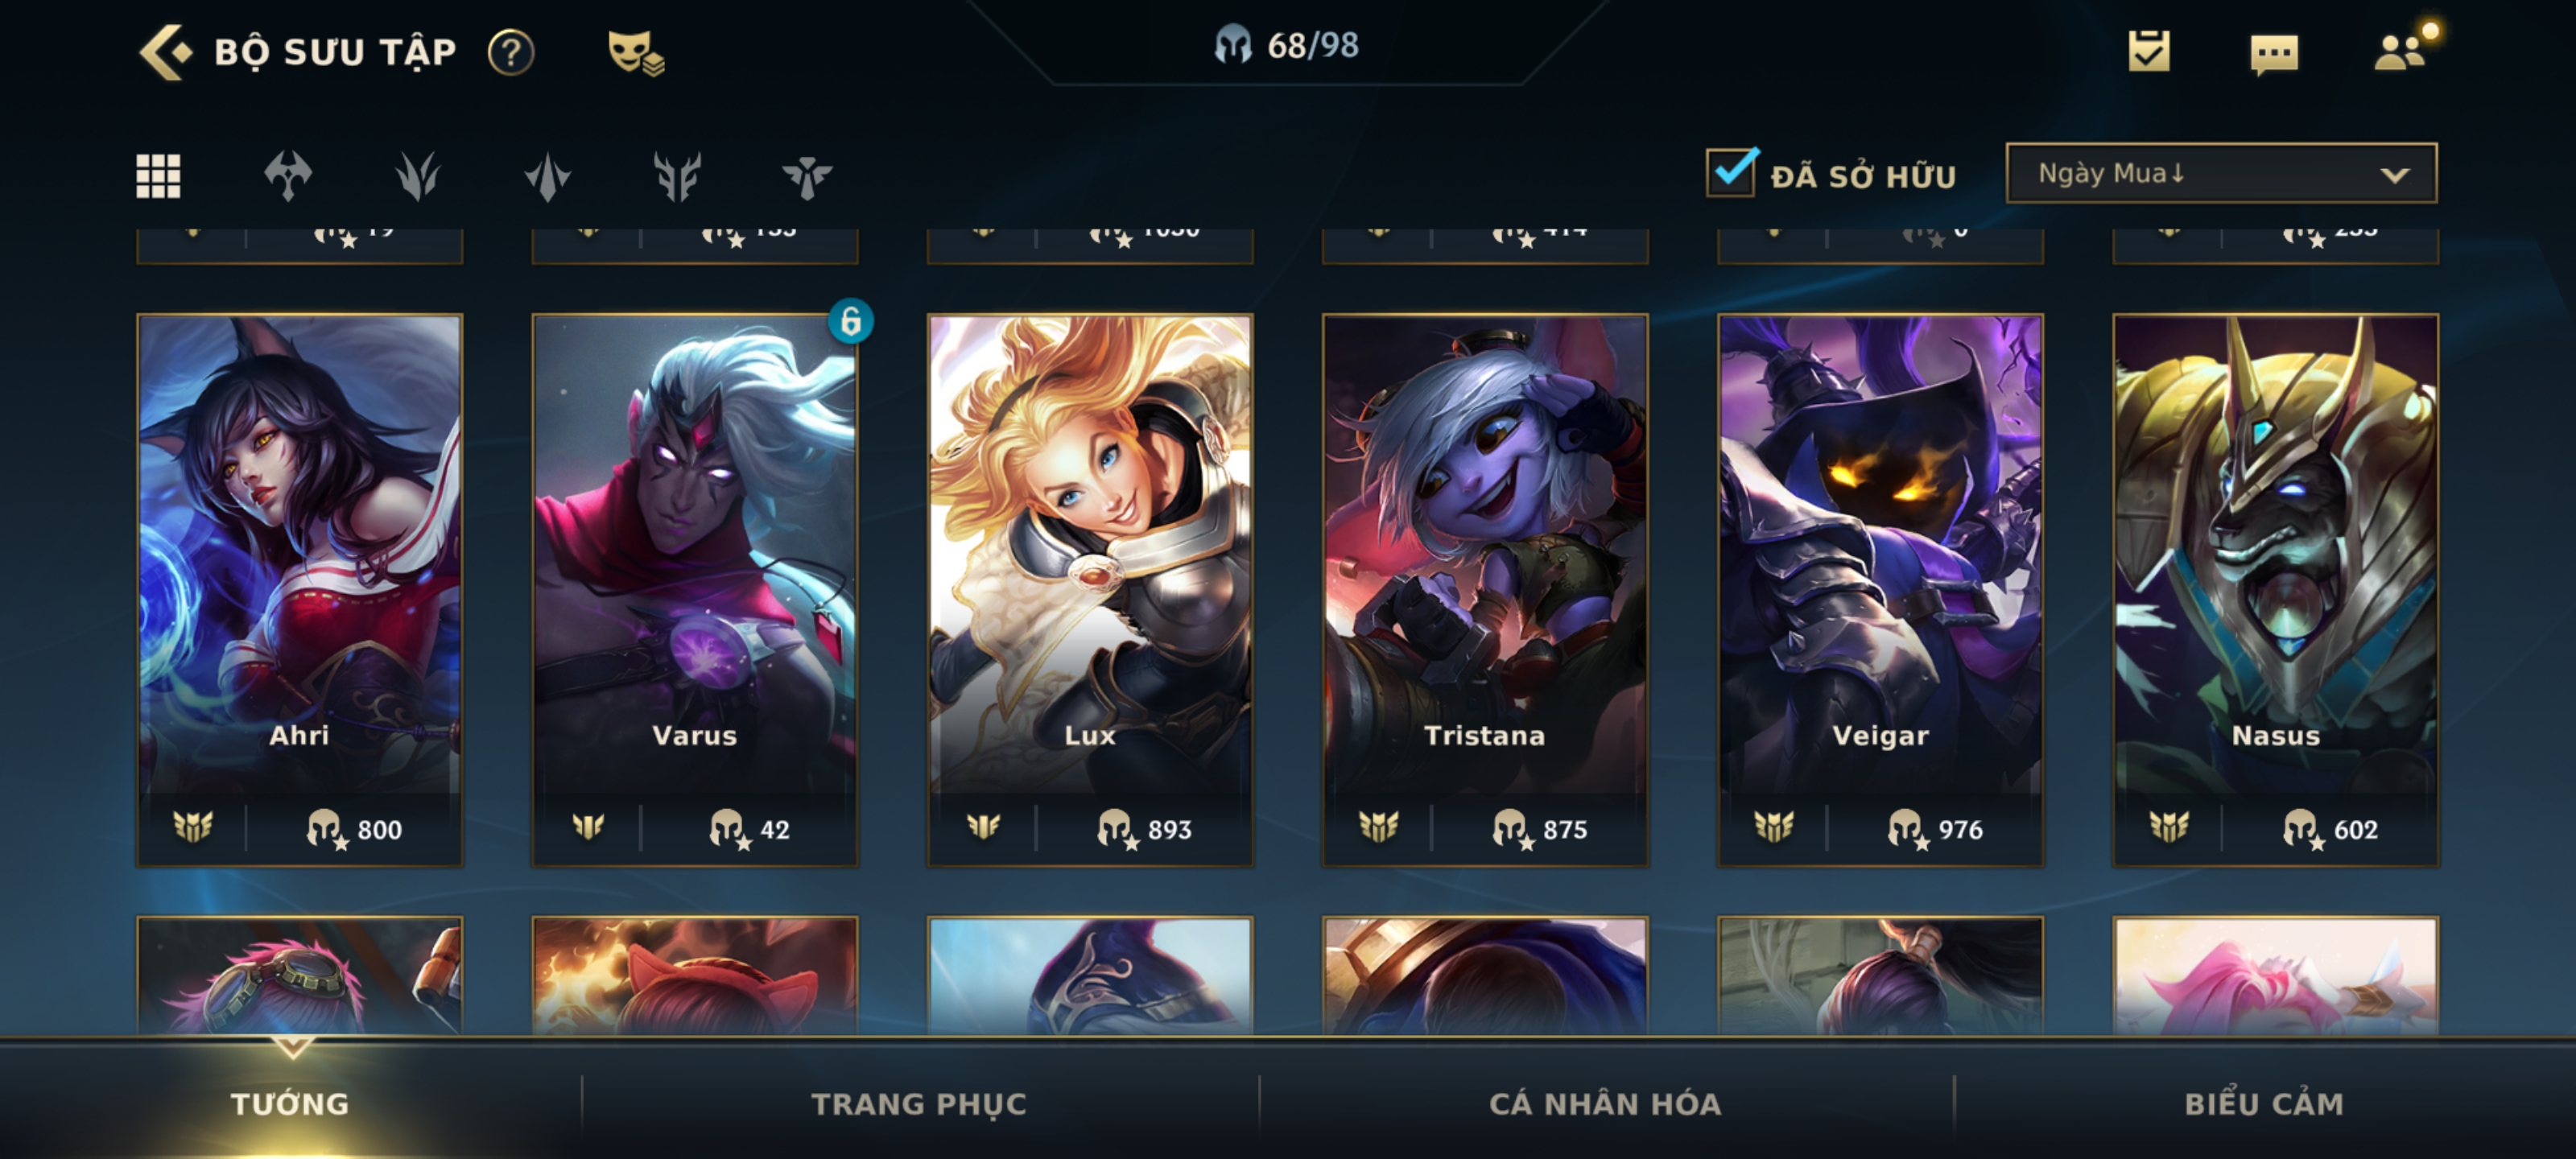The height and width of the screenshot is (1159, 2576).
Task: Uncheck the ĐÃ SỞ HỮU checkbox
Action: [x=1731, y=173]
